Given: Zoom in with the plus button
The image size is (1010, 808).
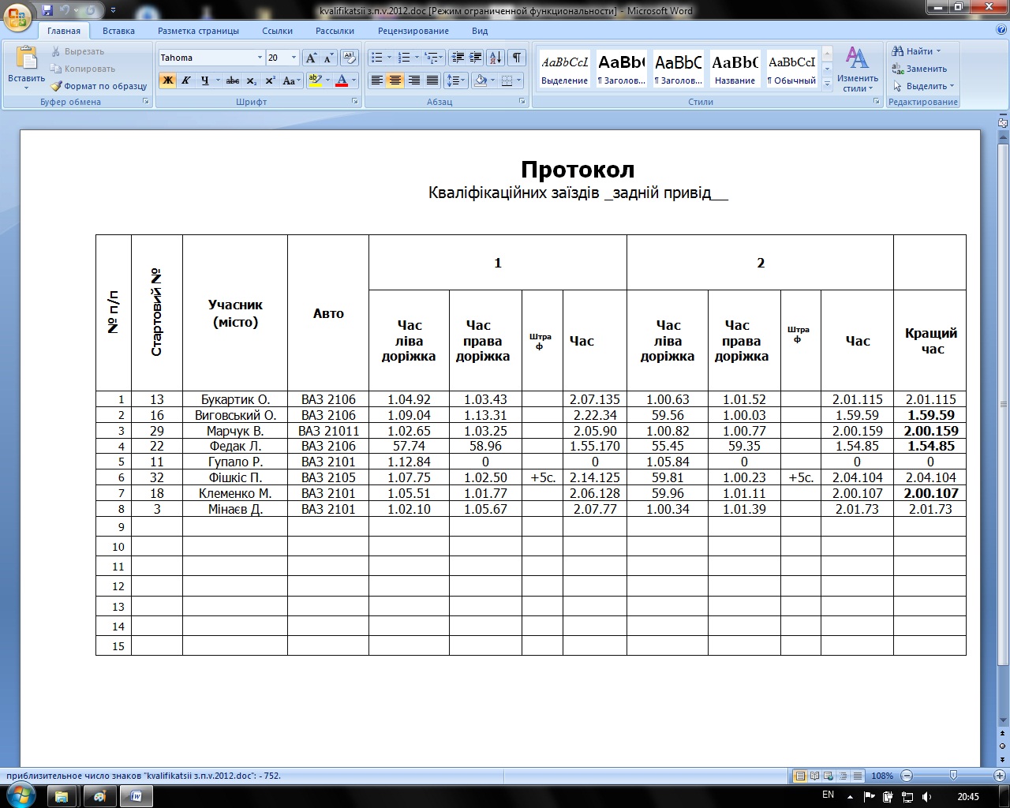Looking at the screenshot, I should tap(1001, 776).
